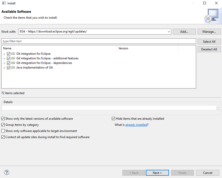Click category icon beside Java implementation of Git

[x=13, y=68]
